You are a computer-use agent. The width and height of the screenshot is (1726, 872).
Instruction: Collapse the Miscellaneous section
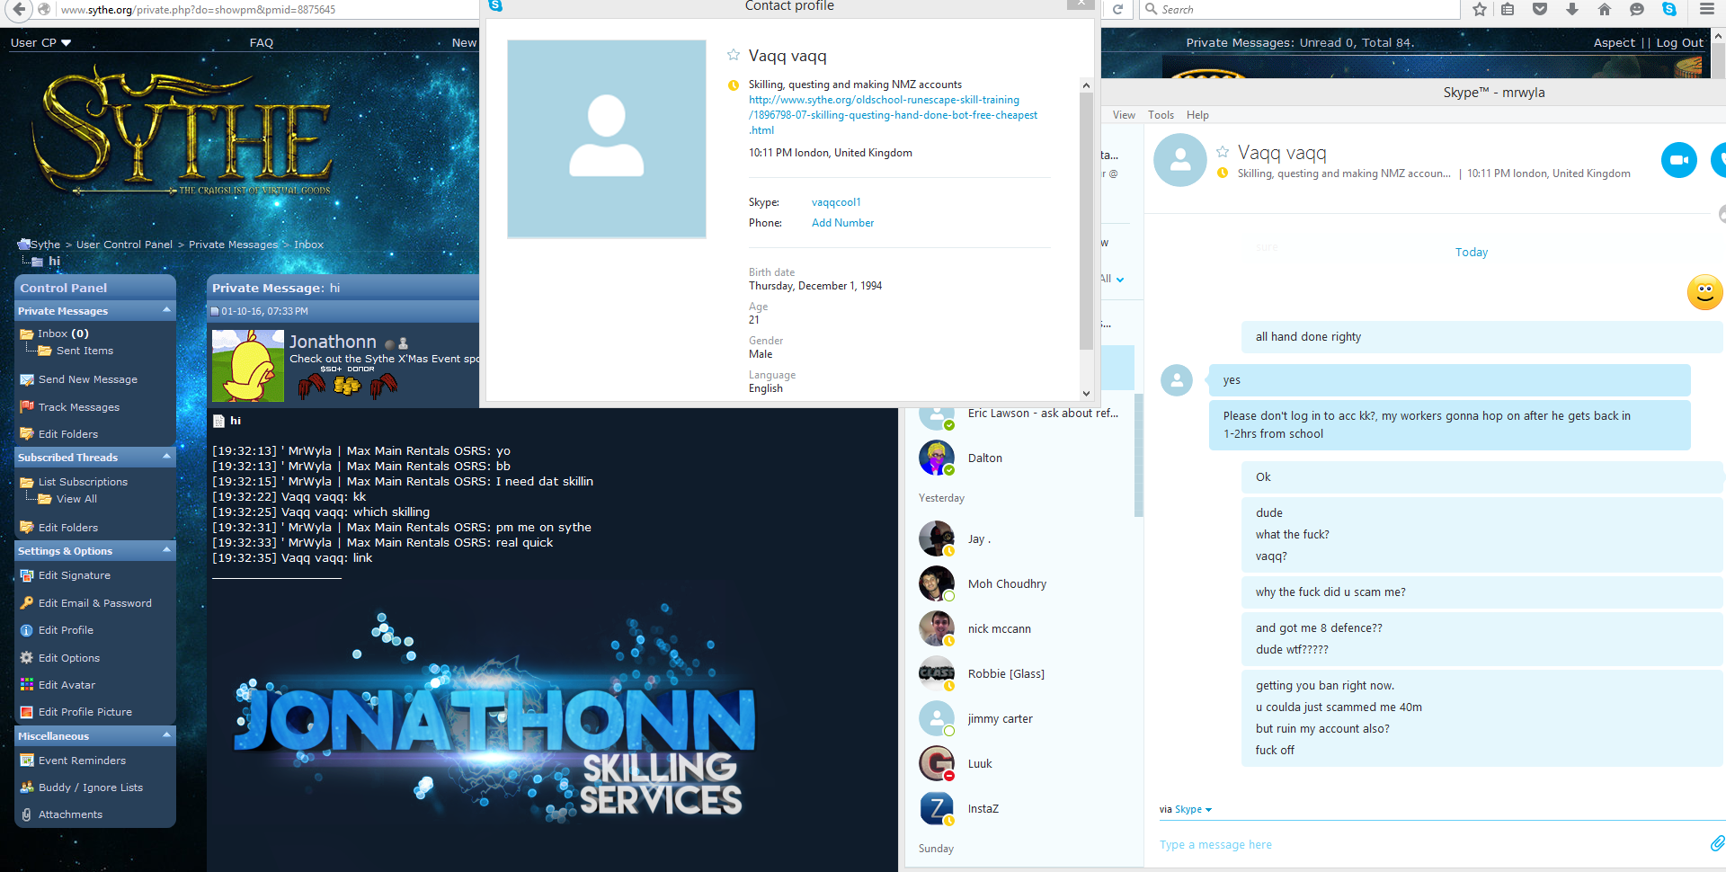click(x=166, y=735)
